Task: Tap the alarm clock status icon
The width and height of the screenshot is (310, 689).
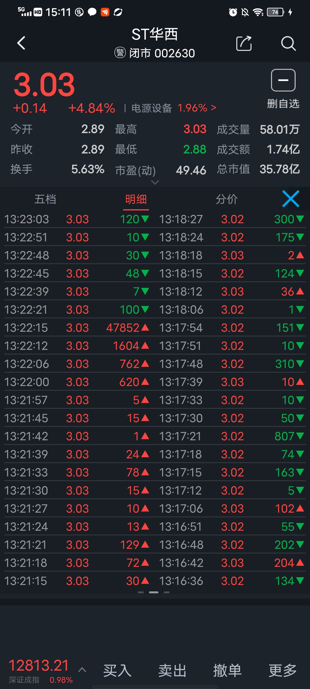Action: (x=233, y=12)
